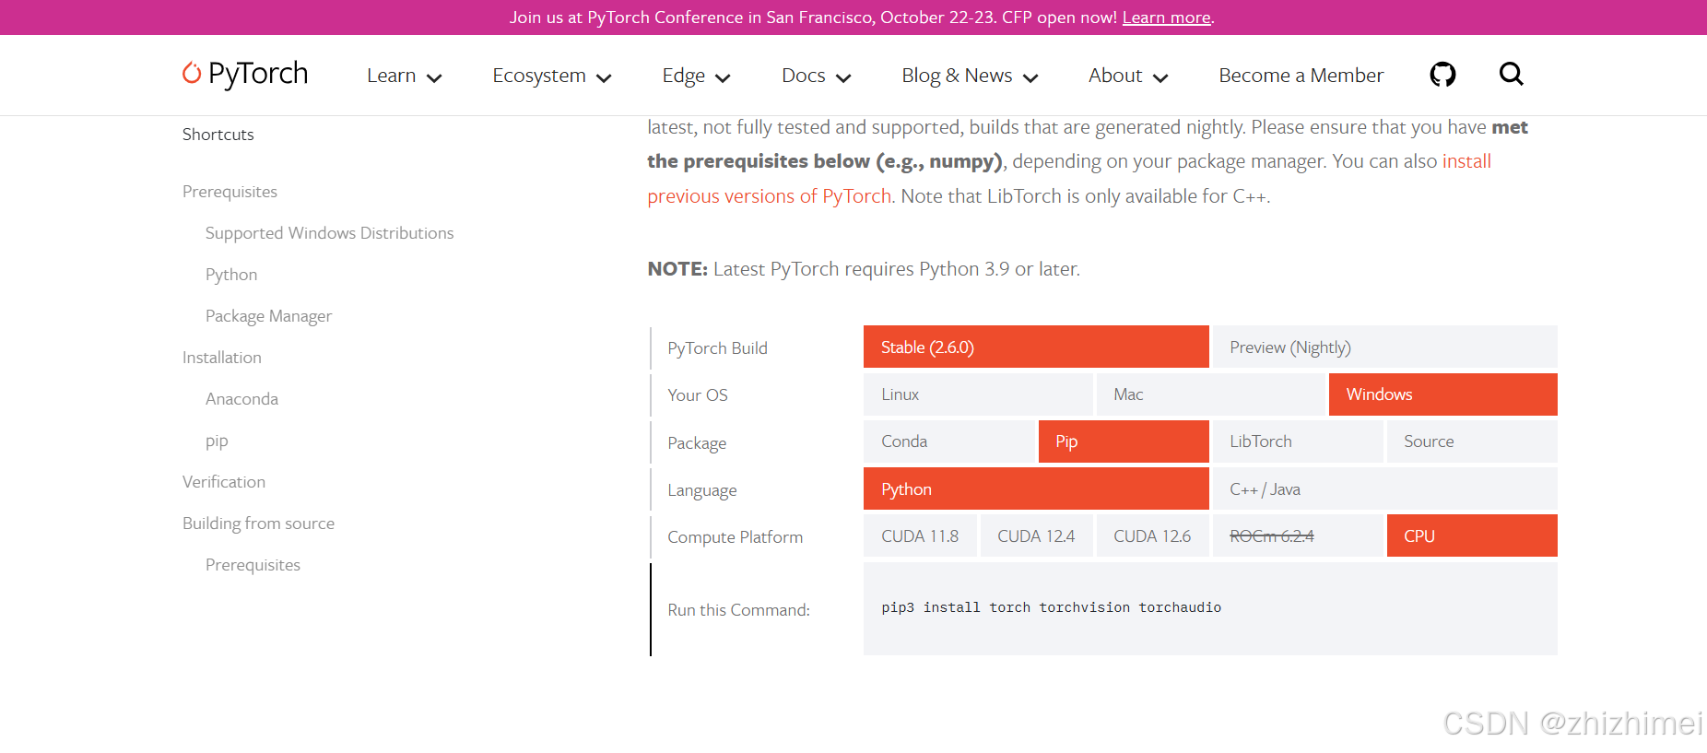
Task: Click the Compute Platform row label
Action: tap(735, 537)
